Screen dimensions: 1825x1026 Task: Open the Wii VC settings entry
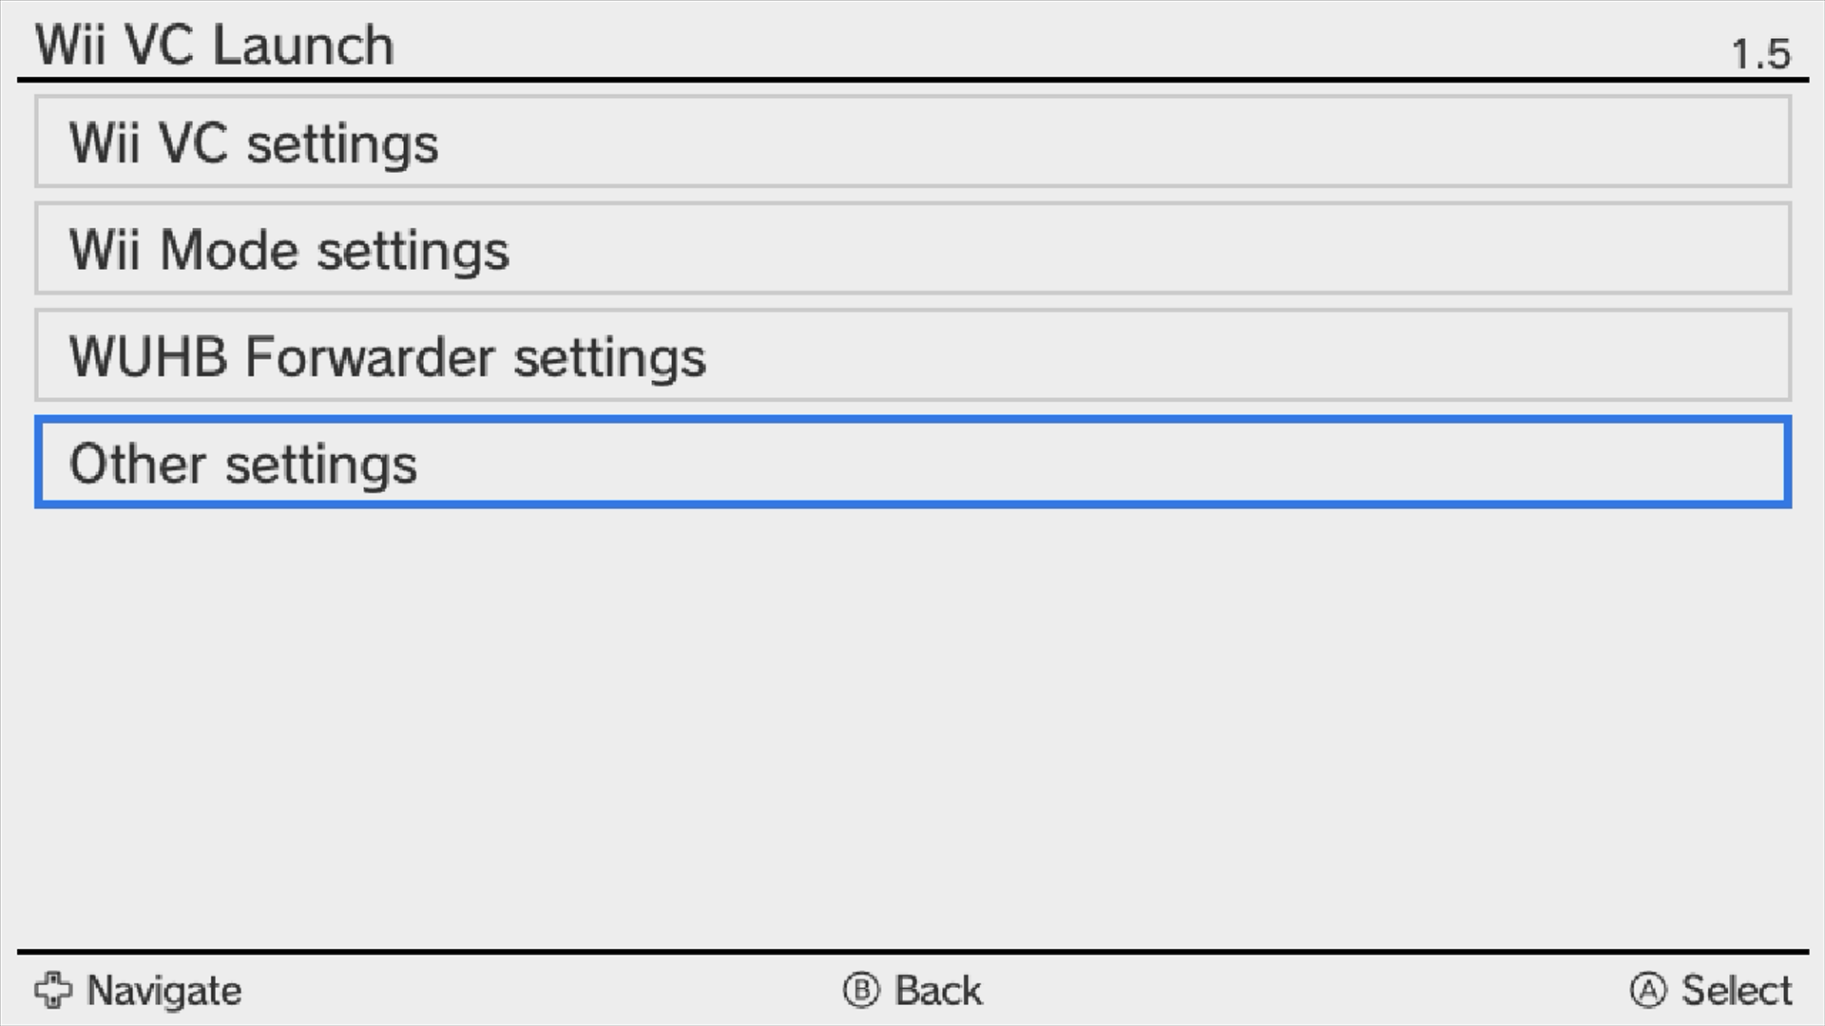[x=912, y=142]
